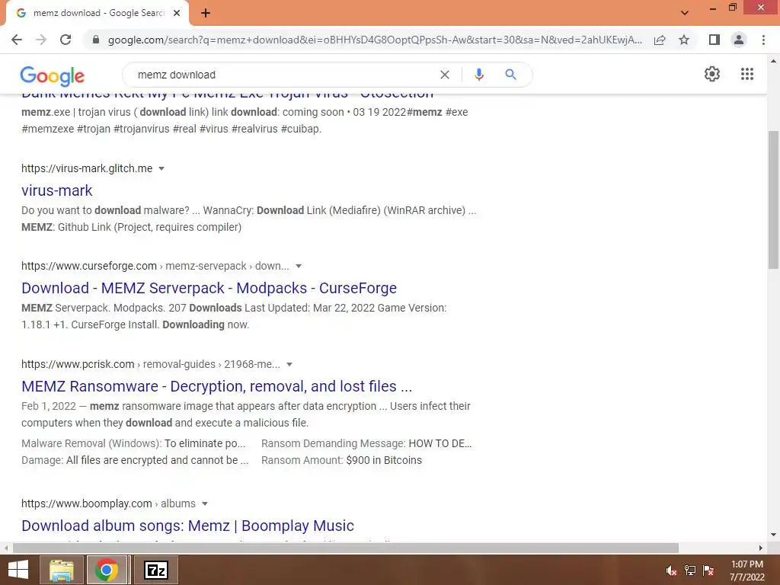
Task: Open Download MEMZ Serverpack CurseForge link
Action: [x=209, y=288]
